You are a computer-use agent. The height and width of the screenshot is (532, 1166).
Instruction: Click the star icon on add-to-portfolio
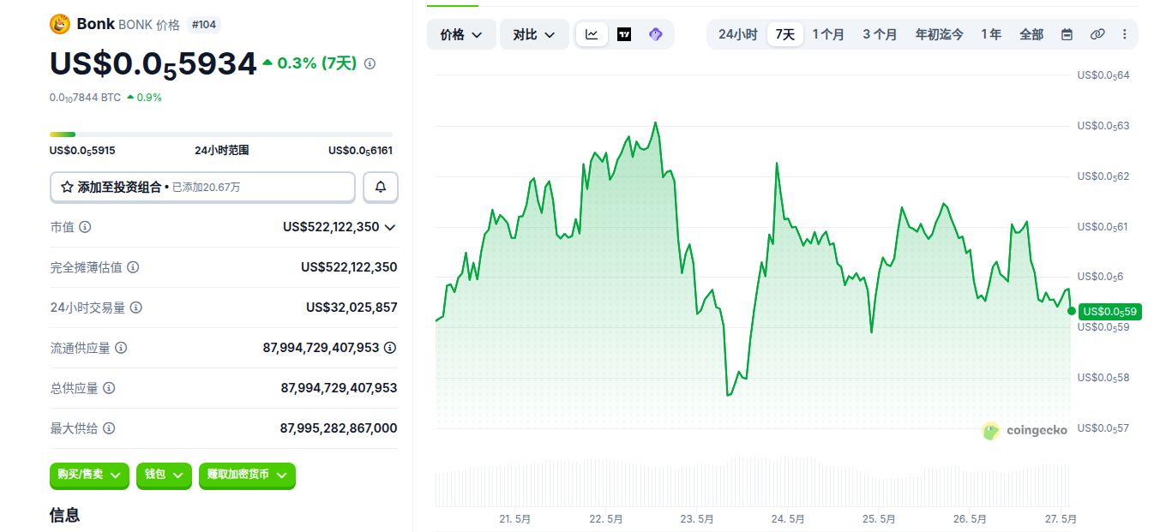coord(67,187)
